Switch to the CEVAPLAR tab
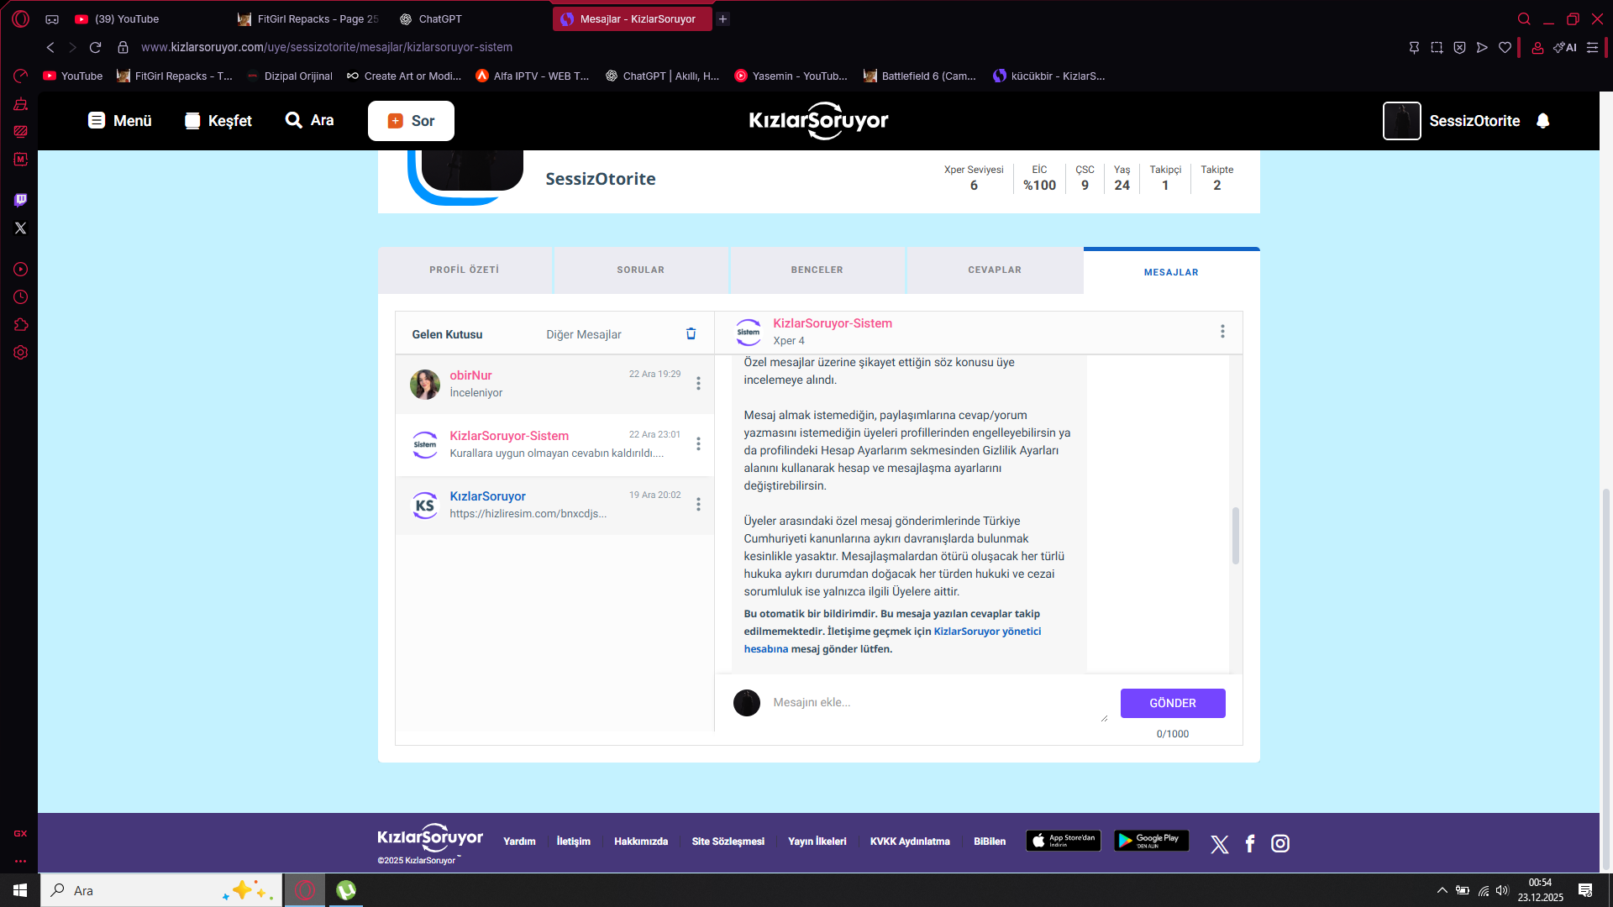Viewport: 1613px width, 907px height. pyautogui.click(x=995, y=270)
